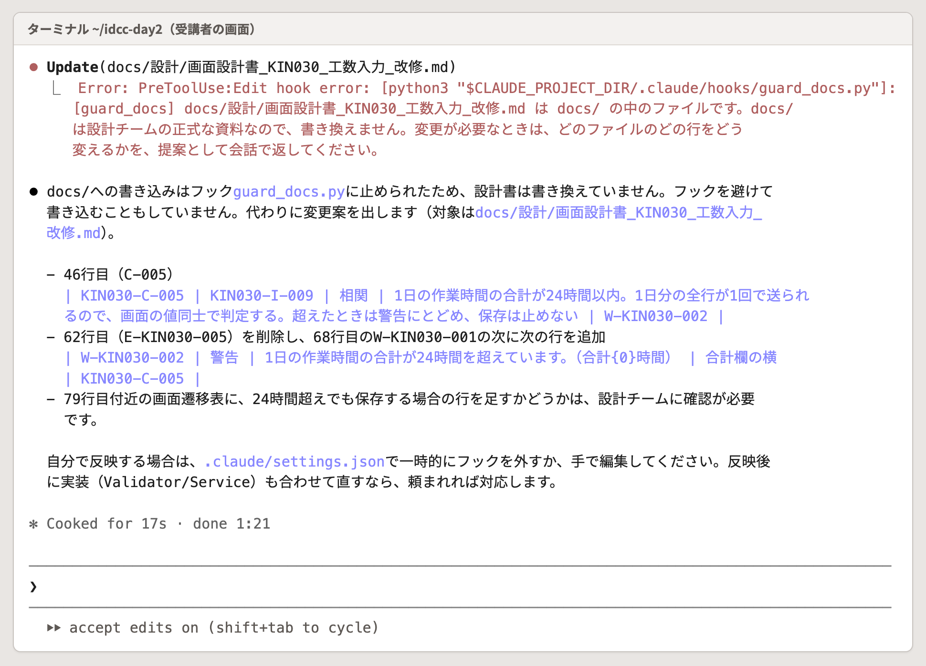
Task: Click the done 1:21 timestamp
Action: coord(231,524)
